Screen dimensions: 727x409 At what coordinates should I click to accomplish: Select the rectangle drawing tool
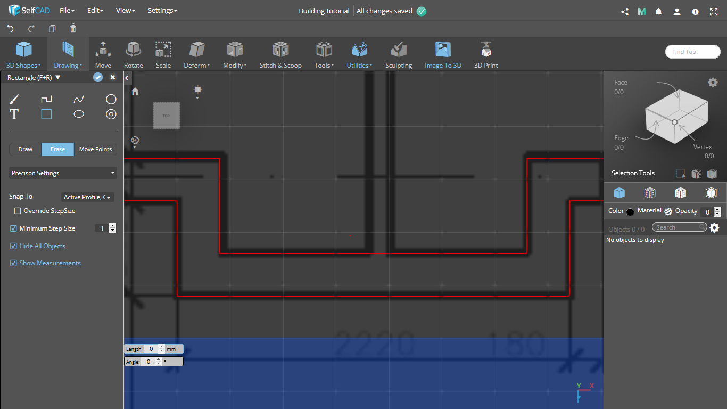point(46,114)
